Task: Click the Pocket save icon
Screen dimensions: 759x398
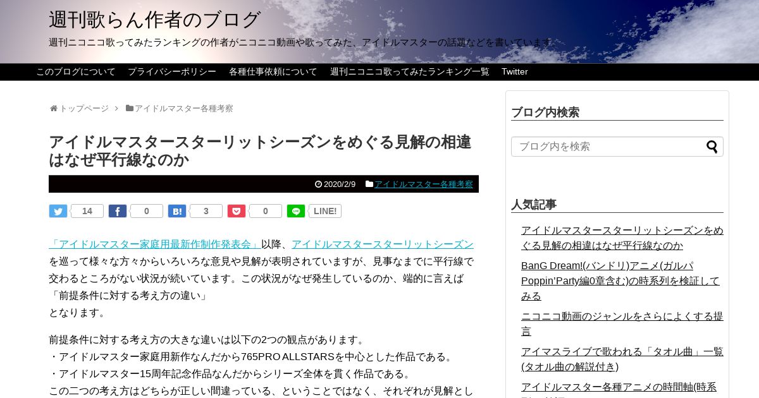Action: point(237,211)
